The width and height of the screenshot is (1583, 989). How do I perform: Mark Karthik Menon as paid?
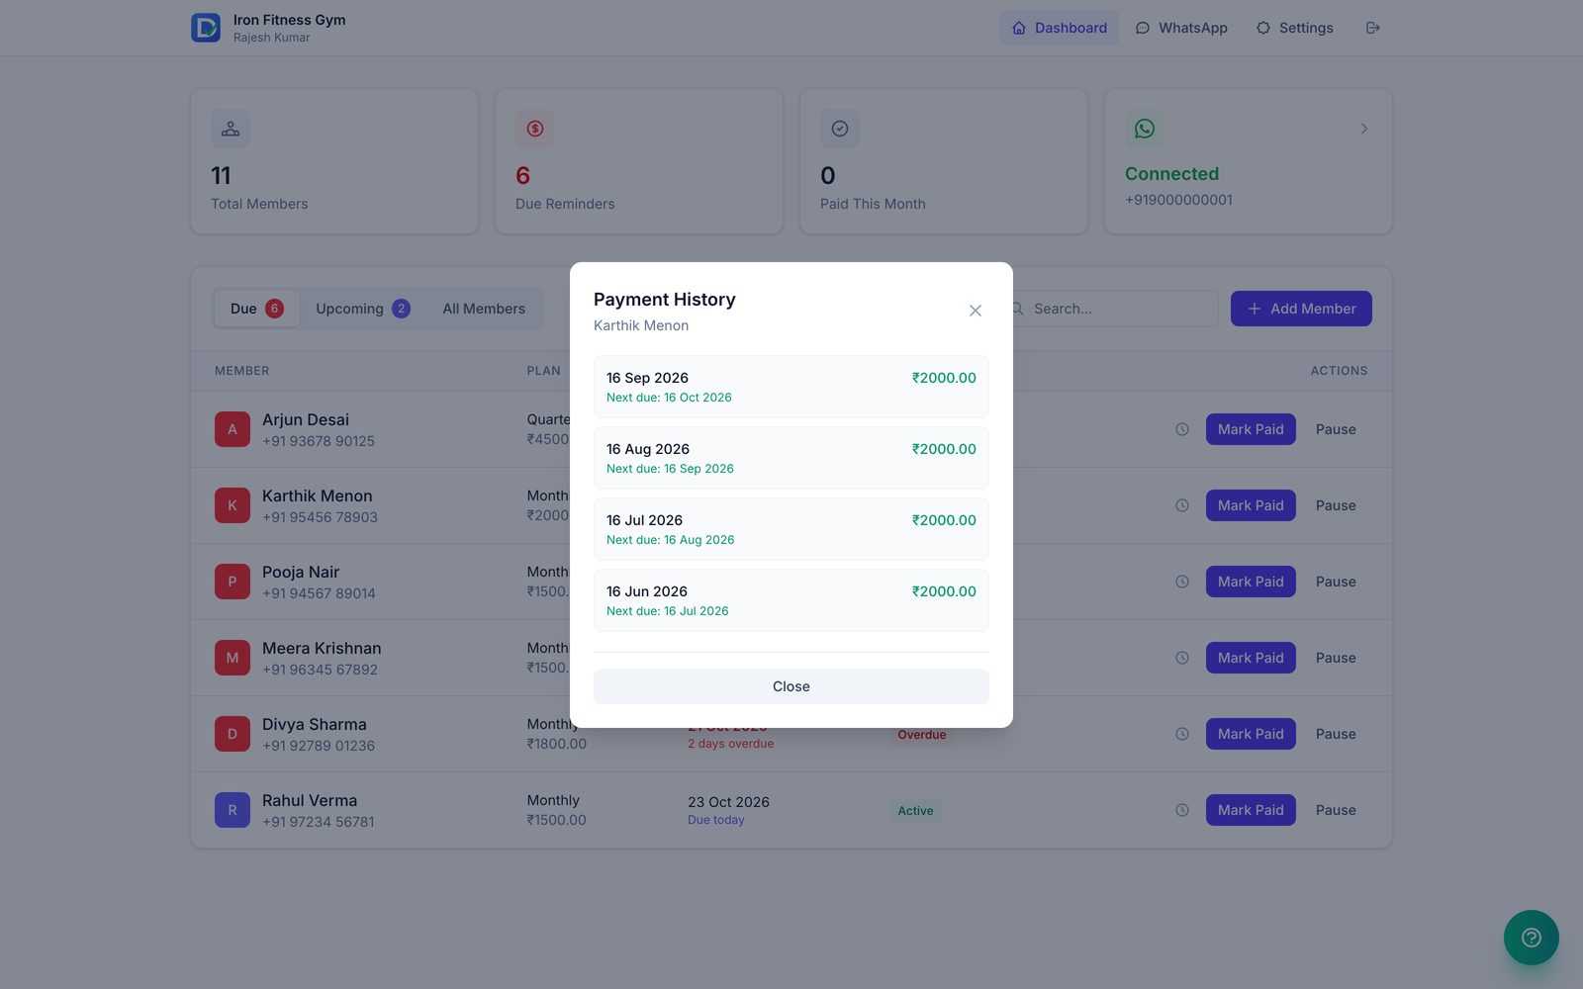[1251, 505]
